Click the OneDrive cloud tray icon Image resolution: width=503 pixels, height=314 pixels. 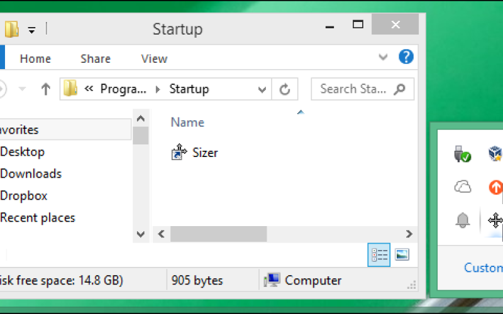pyautogui.click(x=463, y=187)
